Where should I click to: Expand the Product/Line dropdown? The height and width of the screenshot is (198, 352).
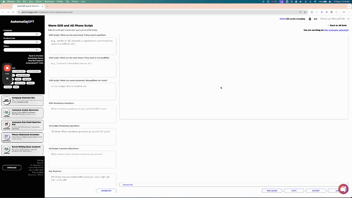coord(22,42)
